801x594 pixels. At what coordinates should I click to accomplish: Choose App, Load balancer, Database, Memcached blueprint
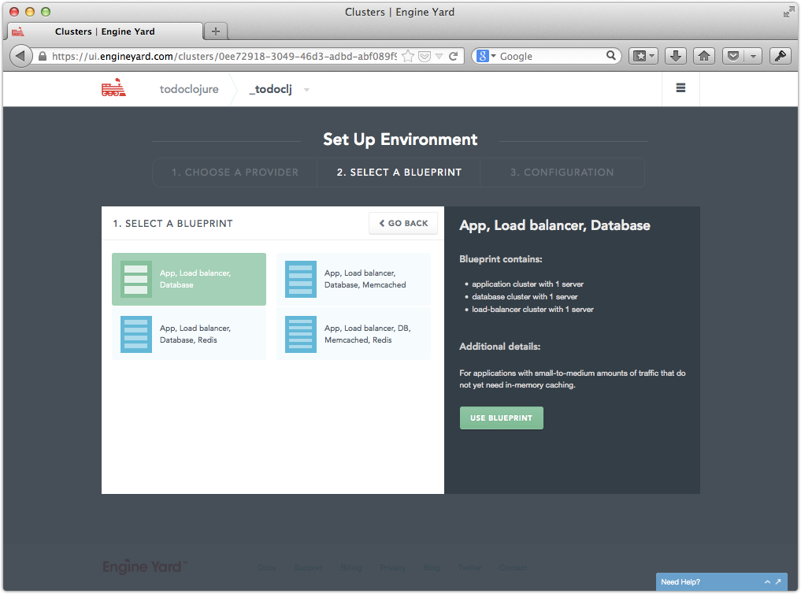tap(354, 279)
